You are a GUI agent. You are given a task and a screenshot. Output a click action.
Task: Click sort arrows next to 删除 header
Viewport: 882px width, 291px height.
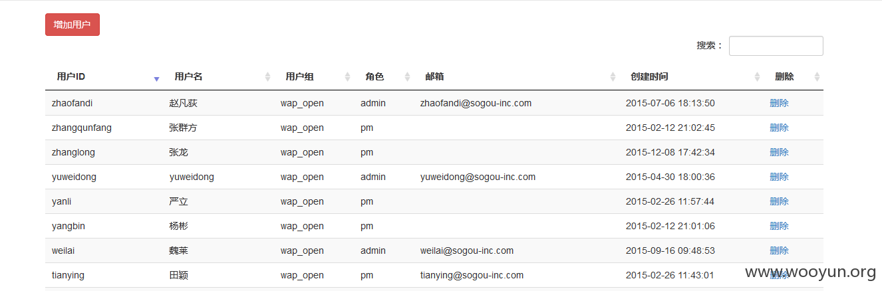tap(817, 77)
